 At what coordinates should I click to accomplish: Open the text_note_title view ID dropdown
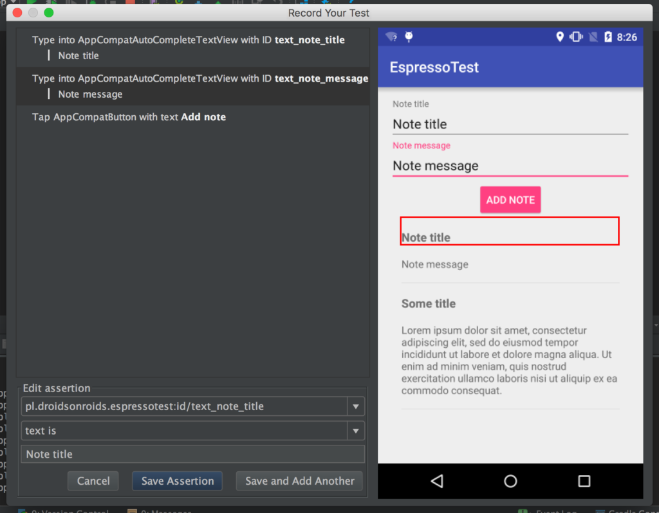tap(355, 406)
